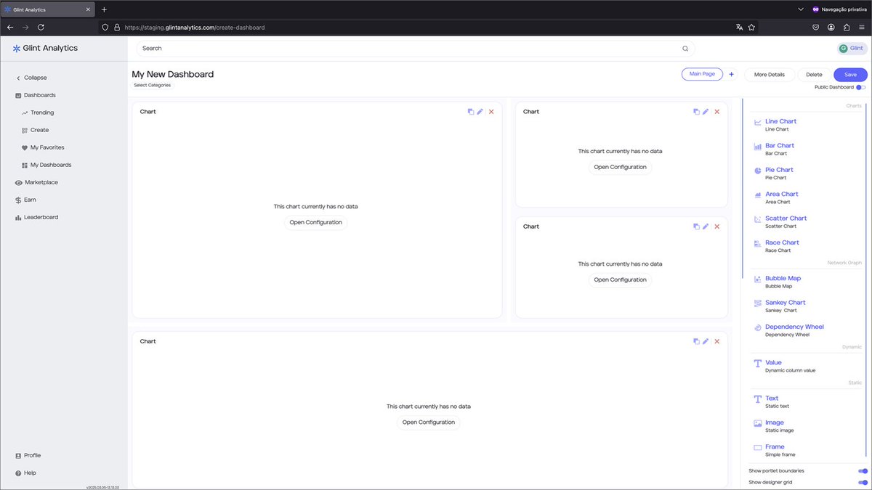The image size is (872, 490).
Task: Open the Firefox list all tabs arrow
Action: 800,9
